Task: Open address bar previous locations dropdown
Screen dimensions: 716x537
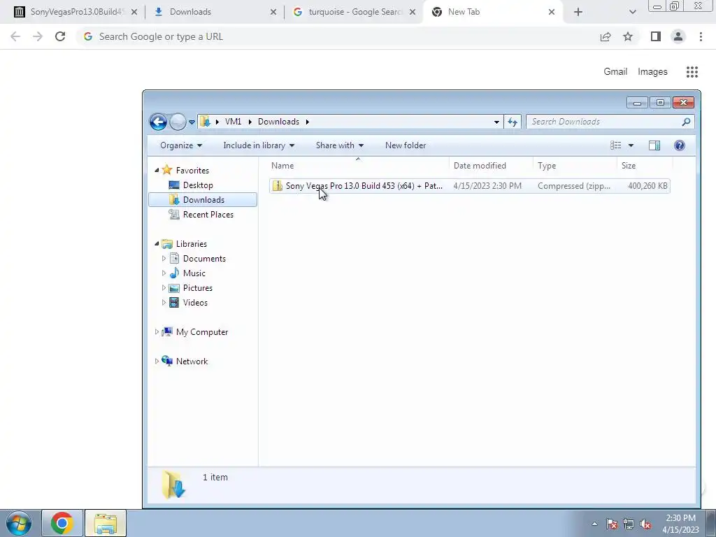Action: pyautogui.click(x=496, y=122)
